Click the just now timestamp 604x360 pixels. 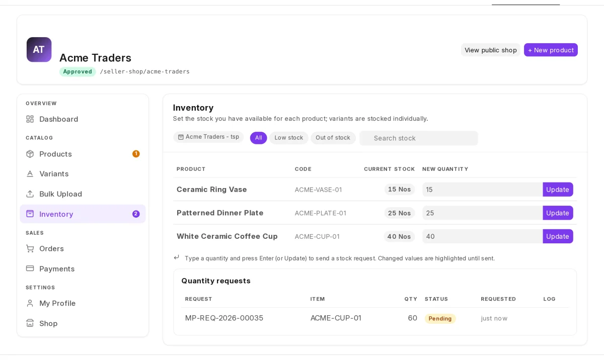494,318
